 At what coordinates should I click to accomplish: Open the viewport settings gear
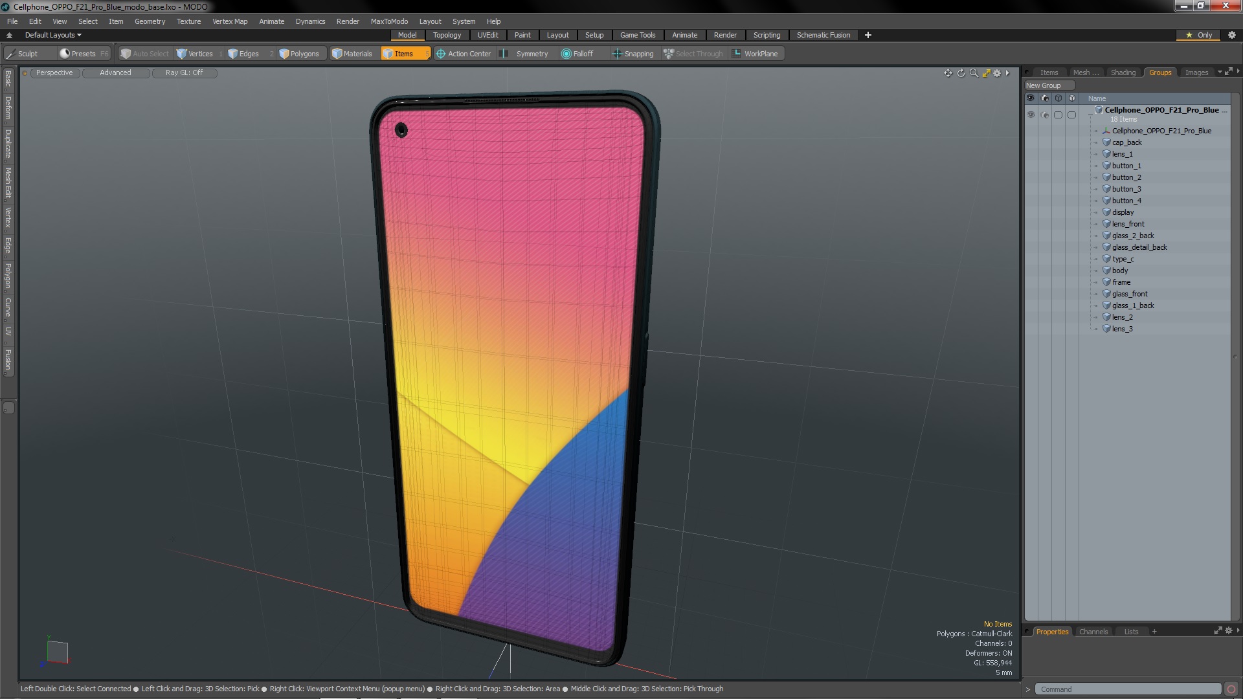(997, 73)
